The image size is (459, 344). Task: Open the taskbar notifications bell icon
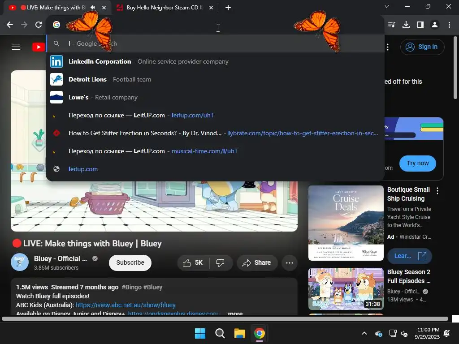(447, 333)
